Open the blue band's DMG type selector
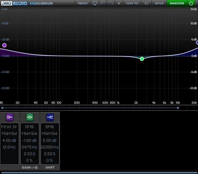The image size is (198, 174). [x=50, y=127]
